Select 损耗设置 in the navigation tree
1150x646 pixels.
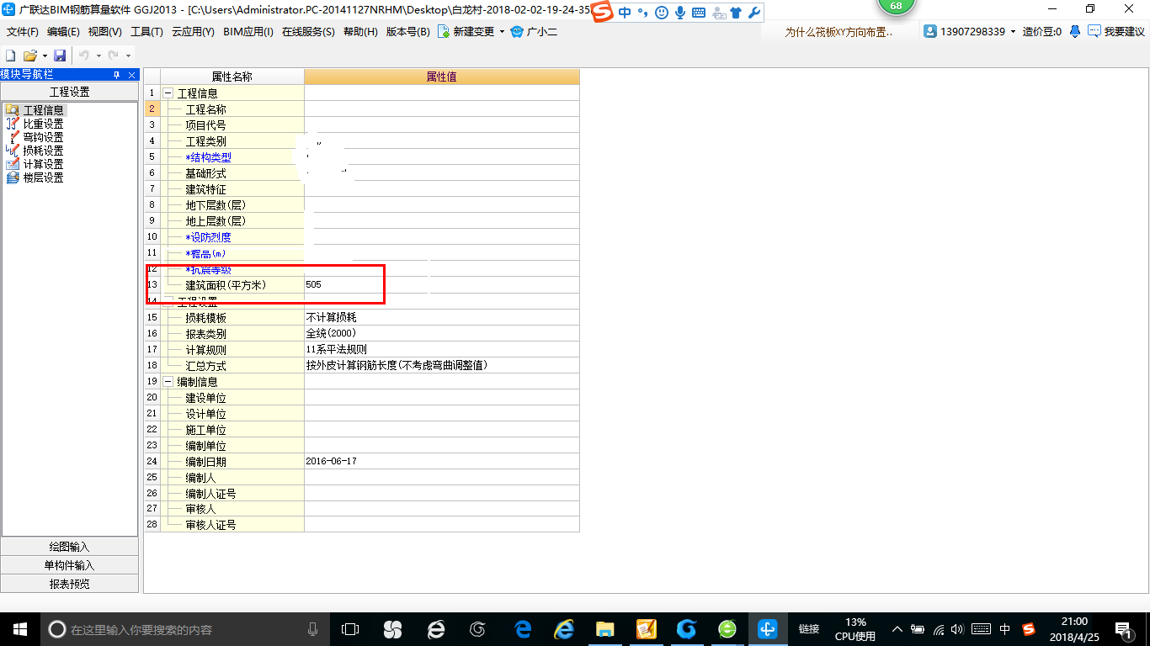click(43, 151)
